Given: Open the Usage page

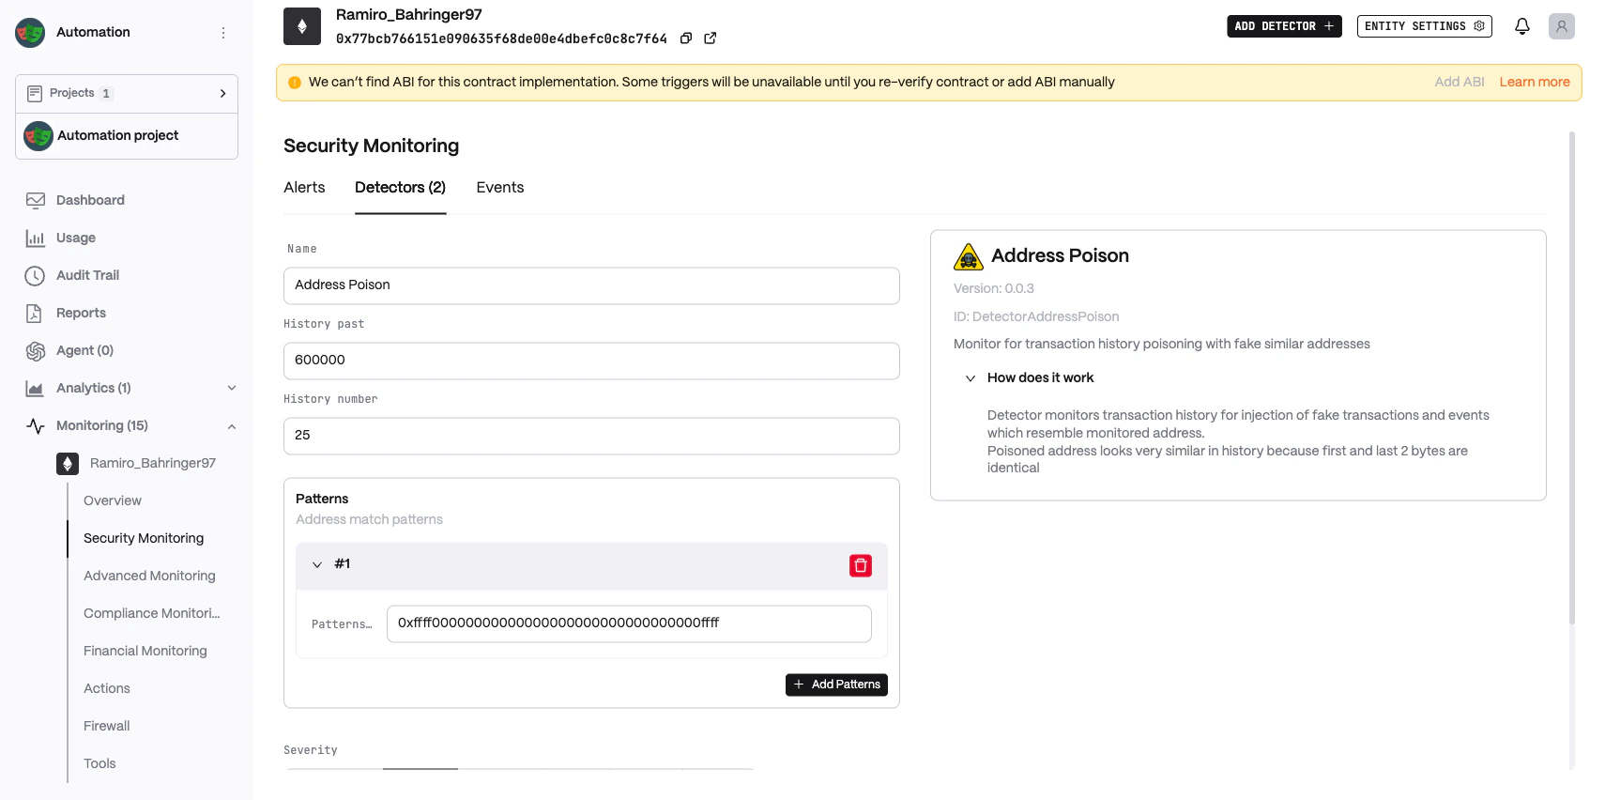Looking at the screenshot, I should coord(76,238).
